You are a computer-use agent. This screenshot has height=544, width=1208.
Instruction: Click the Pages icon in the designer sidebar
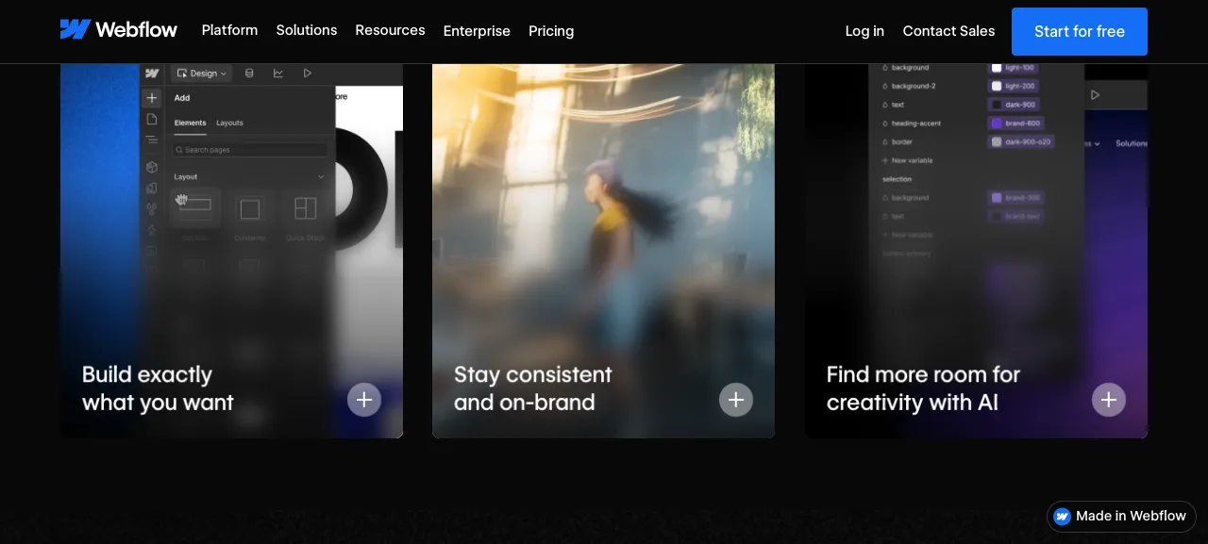(152, 119)
